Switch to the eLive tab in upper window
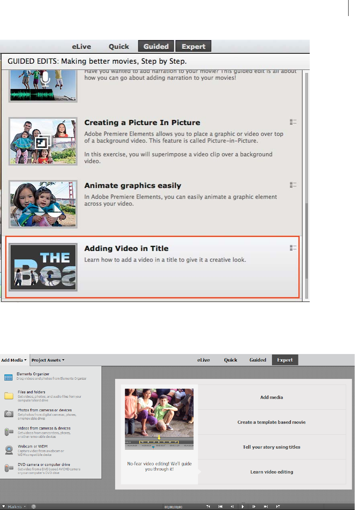The image size is (355, 510). pyautogui.click(x=81, y=47)
